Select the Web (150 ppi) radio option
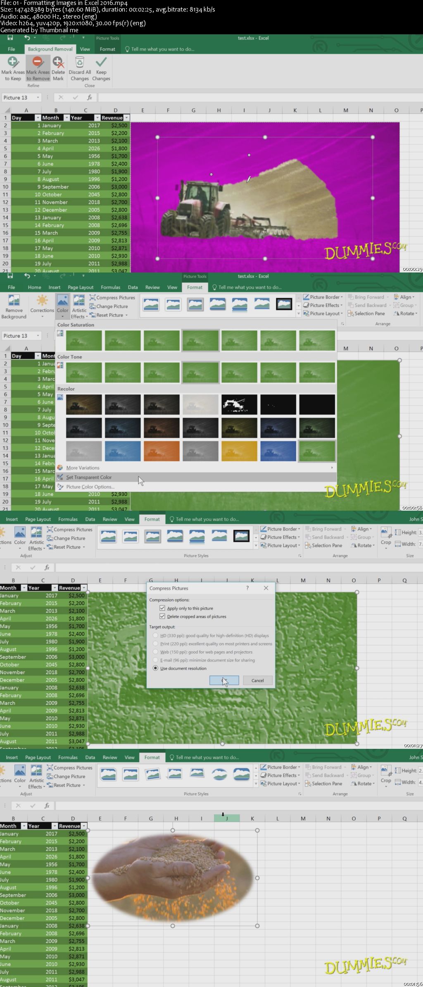Screen dimensions: 423x987 pyautogui.click(x=155, y=652)
